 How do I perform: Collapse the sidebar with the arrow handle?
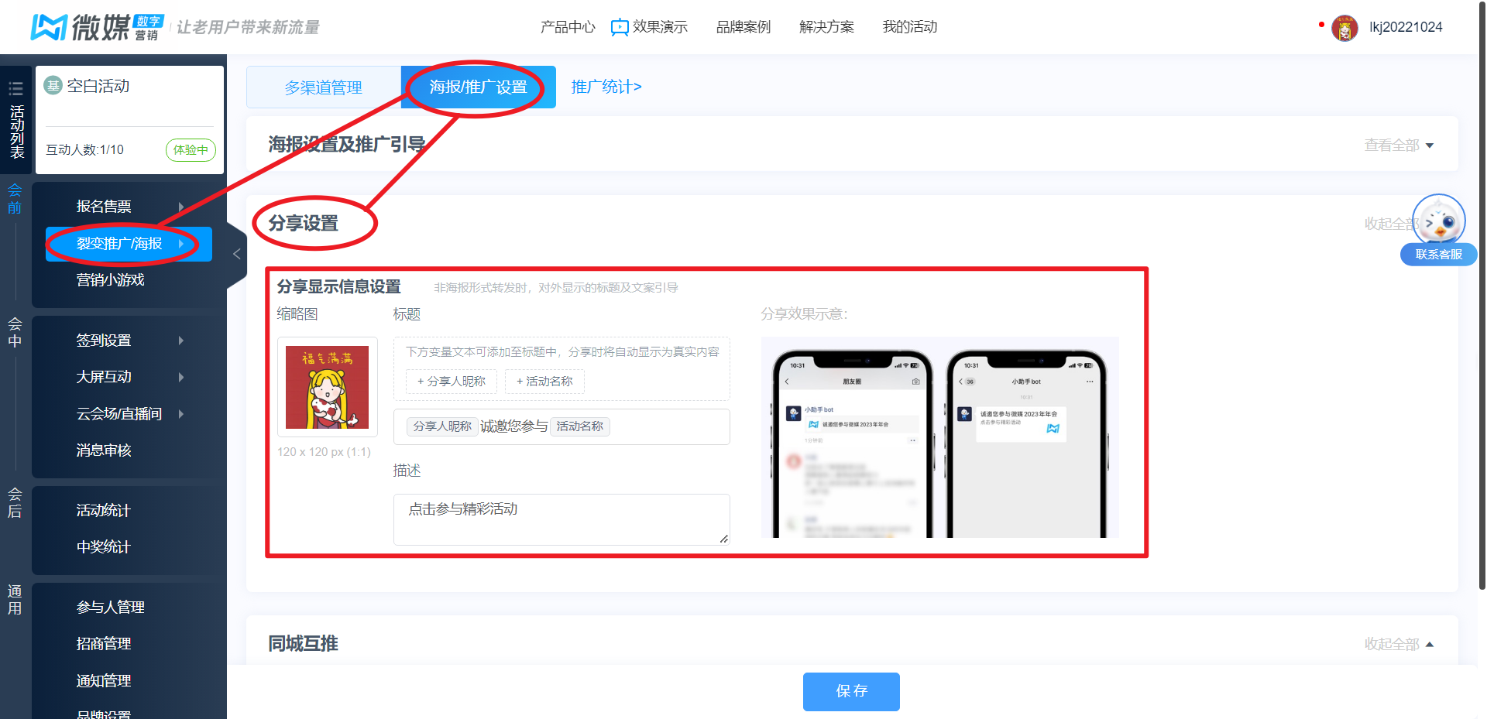pos(237,254)
